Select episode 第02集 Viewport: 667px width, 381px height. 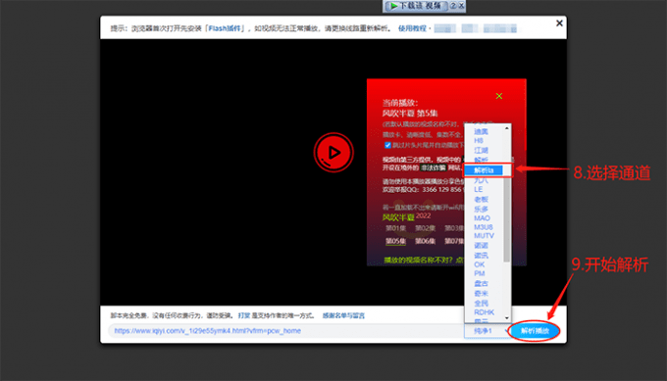tap(425, 228)
